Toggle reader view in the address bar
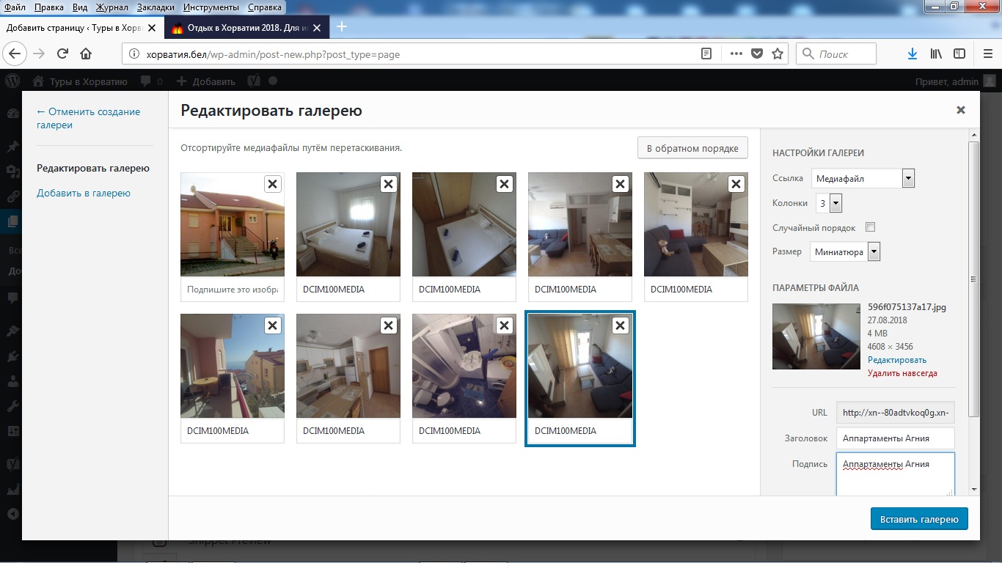1002x563 pixels. (x=706, y=54)
